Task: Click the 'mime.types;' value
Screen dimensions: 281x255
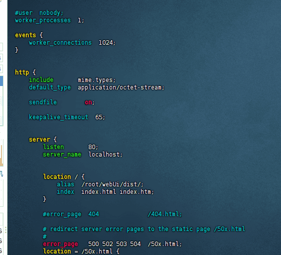Action: 97,80
